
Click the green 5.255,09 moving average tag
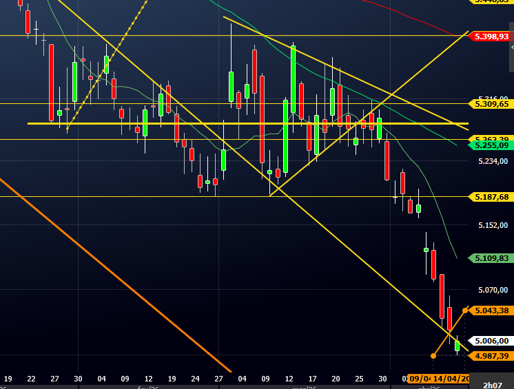[x=491, y=145]
